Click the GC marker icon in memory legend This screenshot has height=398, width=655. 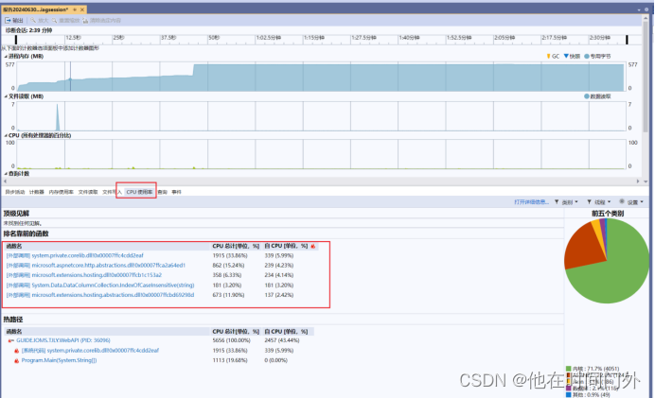click(548, 56)
